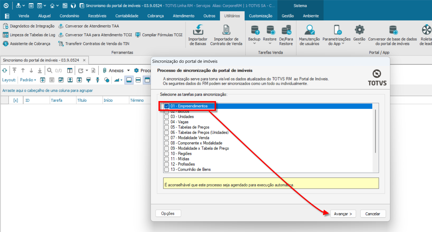Open the Venda ribbon tab
The height and width of the screenshot is (232, 432).
coord(24,16)
